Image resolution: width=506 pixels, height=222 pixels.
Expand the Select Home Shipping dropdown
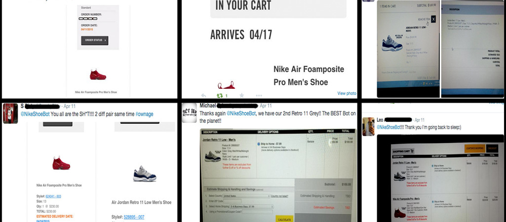pyautogui.click(x=251, y=207)
